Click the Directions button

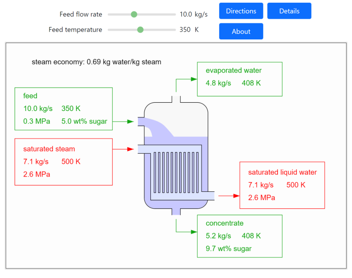point(241,11)
